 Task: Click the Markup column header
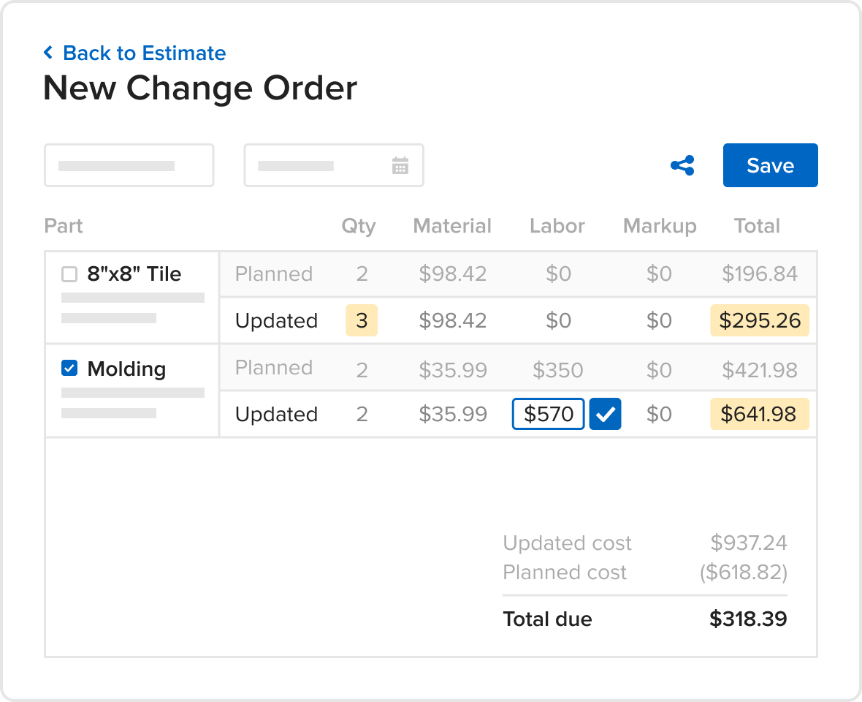pos(660,226)
